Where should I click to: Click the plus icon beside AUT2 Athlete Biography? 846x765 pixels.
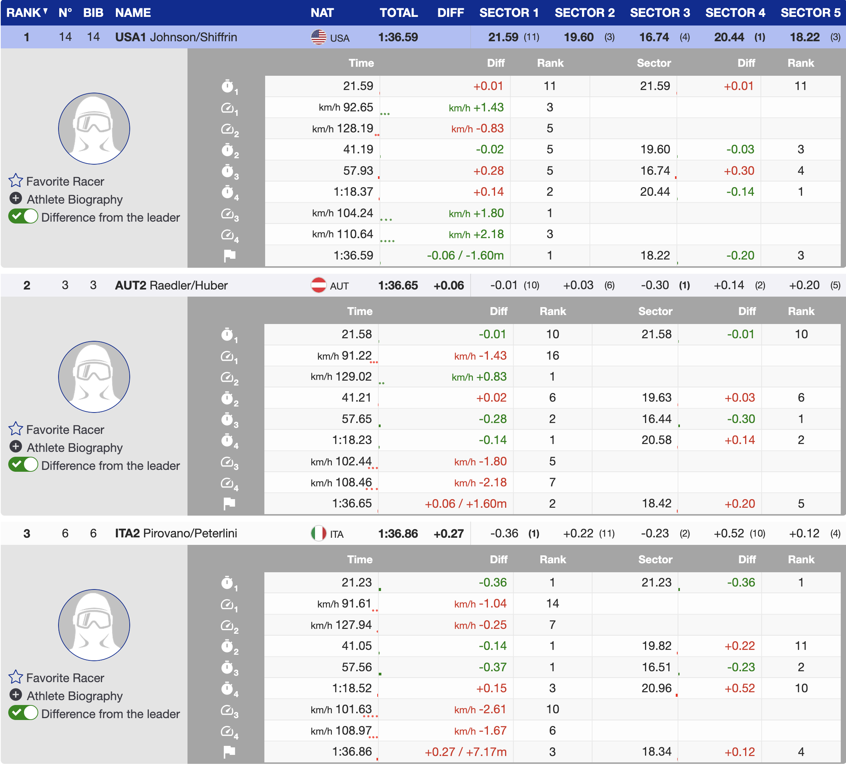15,447
